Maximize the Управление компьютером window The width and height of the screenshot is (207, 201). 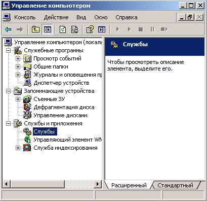click(x=191, y=6)
